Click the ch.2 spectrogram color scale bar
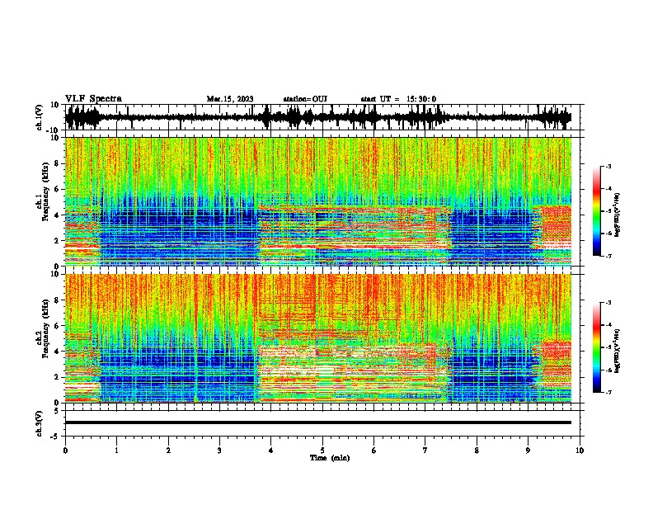653x505 pixels. [597, 347]
